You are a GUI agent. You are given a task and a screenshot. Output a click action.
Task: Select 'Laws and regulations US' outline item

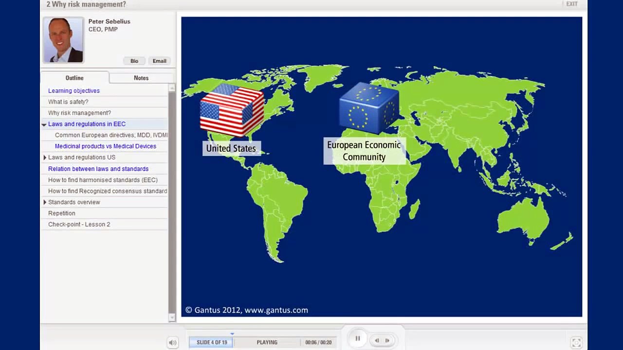click(x=82, y=157)
